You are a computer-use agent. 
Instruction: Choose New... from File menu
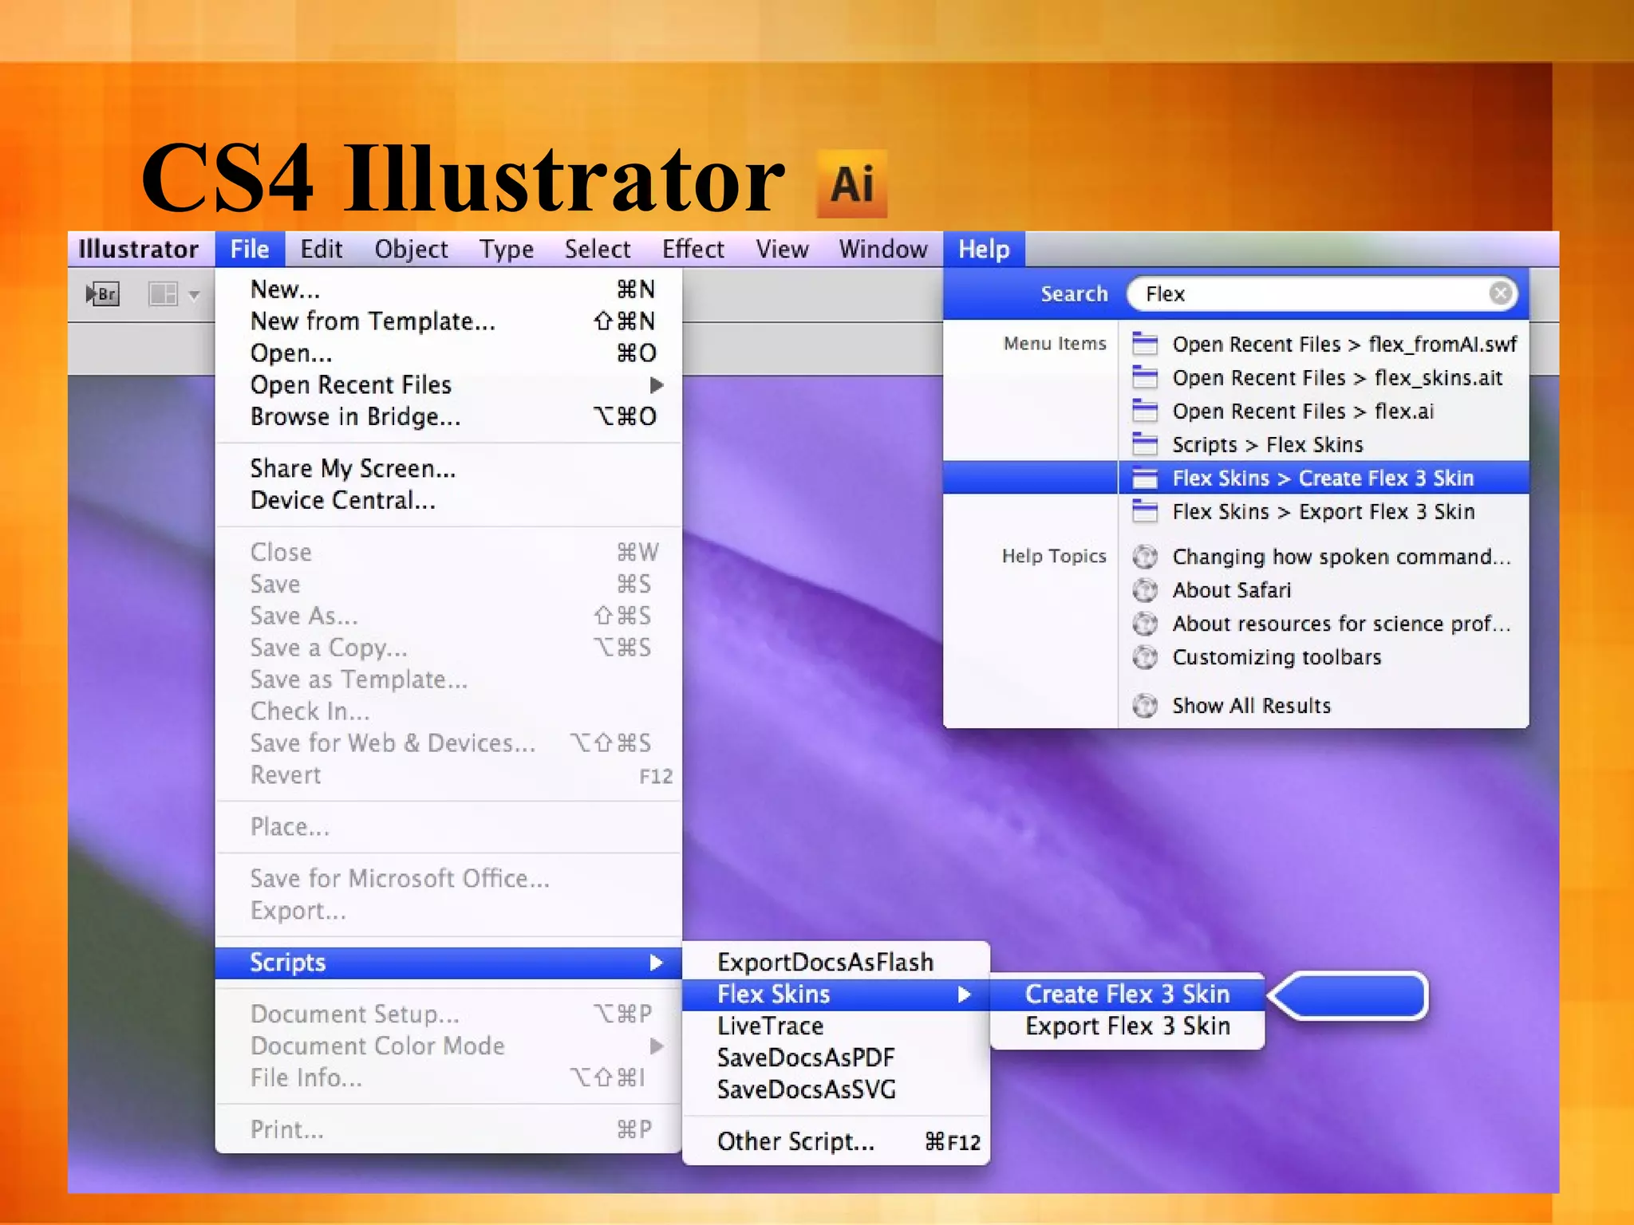pyautogui.click(x=448, y=289)
